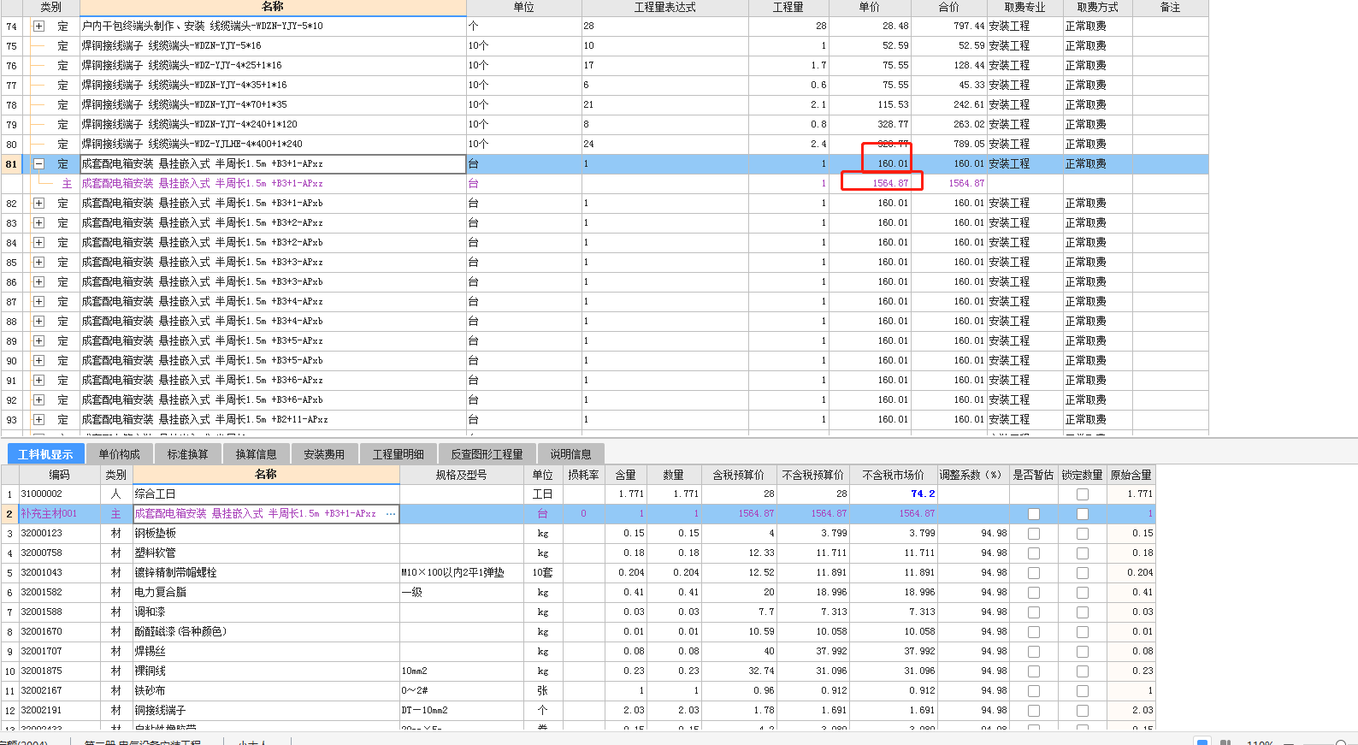
Task: Select unit price cell 160.01 in row 81
Action: click(870, 164)
